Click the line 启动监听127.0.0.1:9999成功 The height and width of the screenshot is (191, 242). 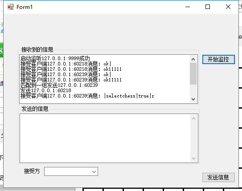[x=55, y=58]
